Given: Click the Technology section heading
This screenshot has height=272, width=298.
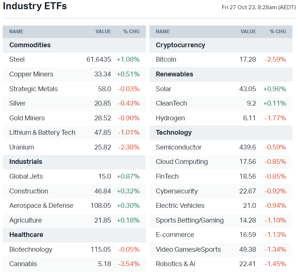Looking at the screenshot, I should pyautogui.click(x=174, y=132).
